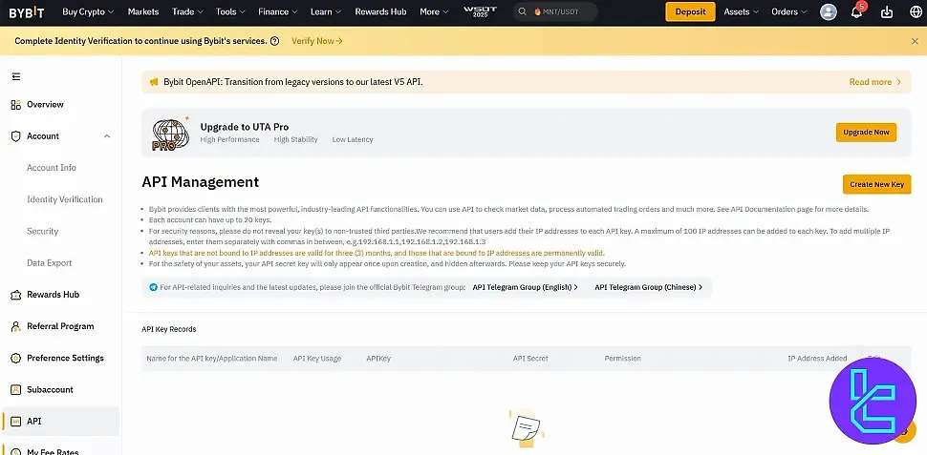Open the Assets dropdown menu
The width and height of the screenshot is (927, 455).
click(742, 12)
